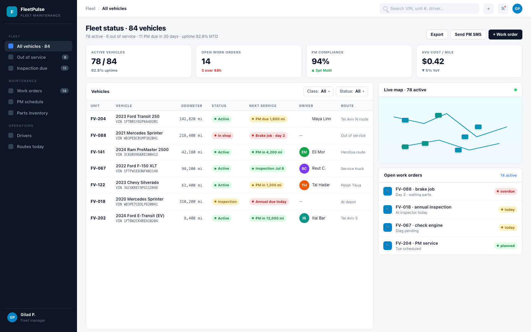This screenshot has width=531, height=332.
Task: Click the Search VIN, unit, driver field
Action: coord(429,9)
